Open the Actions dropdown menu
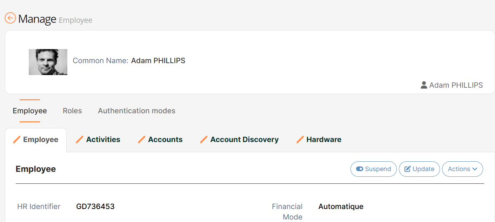The width and height of the screenshot is (495, 222). pyautogui.click(x=462, y=169)
